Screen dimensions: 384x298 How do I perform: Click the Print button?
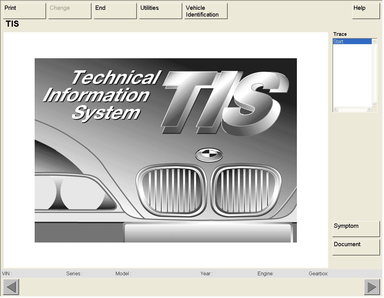tap(25, 11)
